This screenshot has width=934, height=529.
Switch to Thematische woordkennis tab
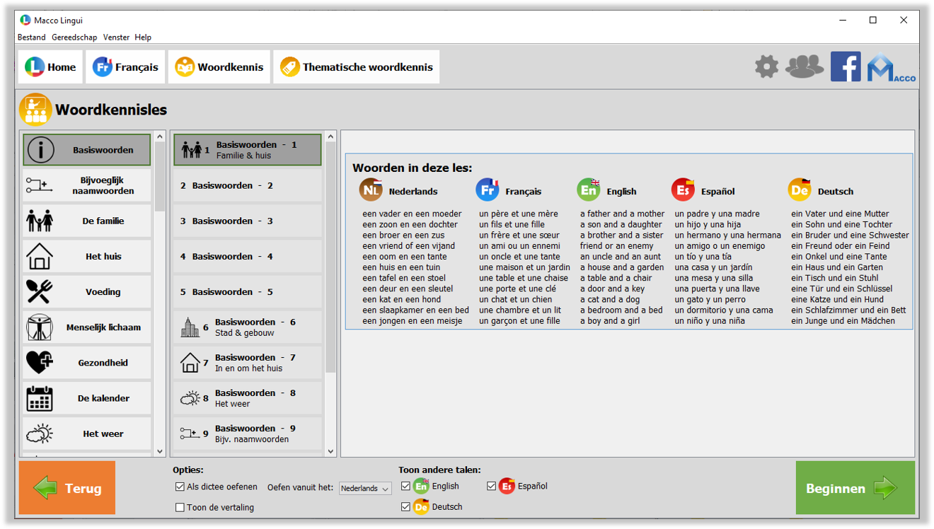pyautogui.click(x=357, y=67)
